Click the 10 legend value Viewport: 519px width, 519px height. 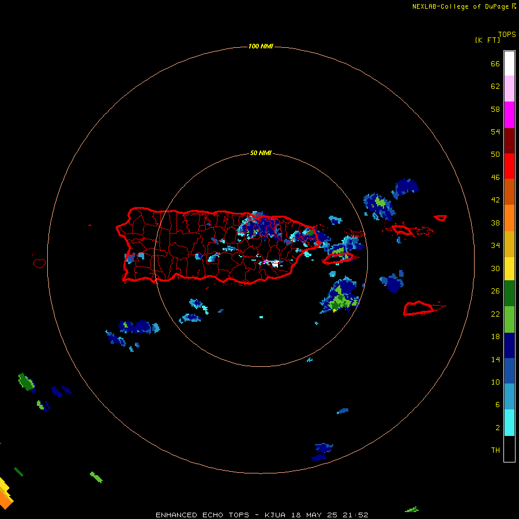495,382
